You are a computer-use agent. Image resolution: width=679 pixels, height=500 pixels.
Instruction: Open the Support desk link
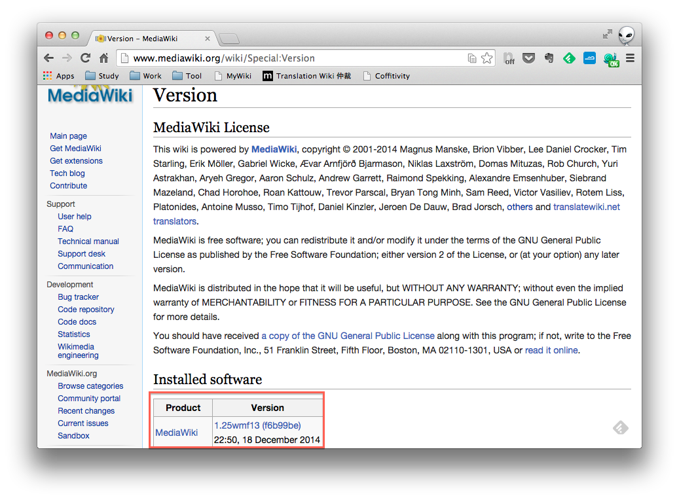(x=81, y=254)
